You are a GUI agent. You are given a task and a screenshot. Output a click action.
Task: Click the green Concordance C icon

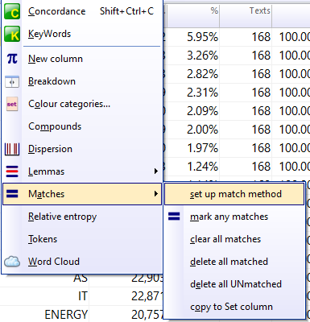(12, 11)
